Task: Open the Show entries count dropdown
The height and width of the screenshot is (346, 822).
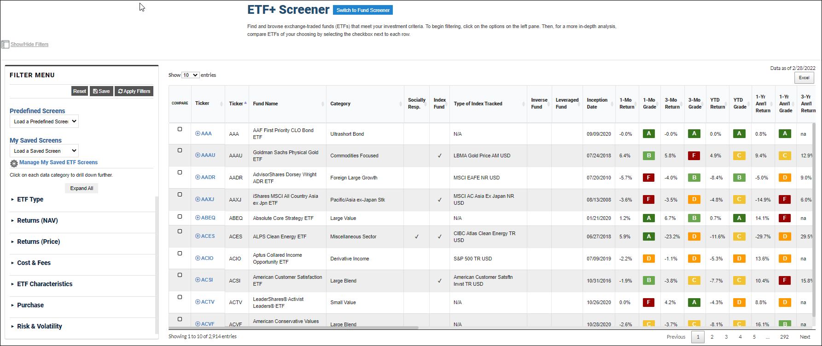Action: [x=190, y=75]
